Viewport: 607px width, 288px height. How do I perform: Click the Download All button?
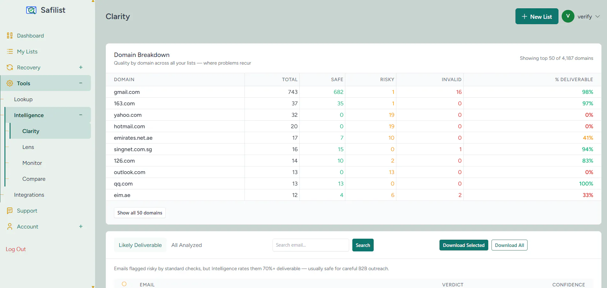pos(509,245)
